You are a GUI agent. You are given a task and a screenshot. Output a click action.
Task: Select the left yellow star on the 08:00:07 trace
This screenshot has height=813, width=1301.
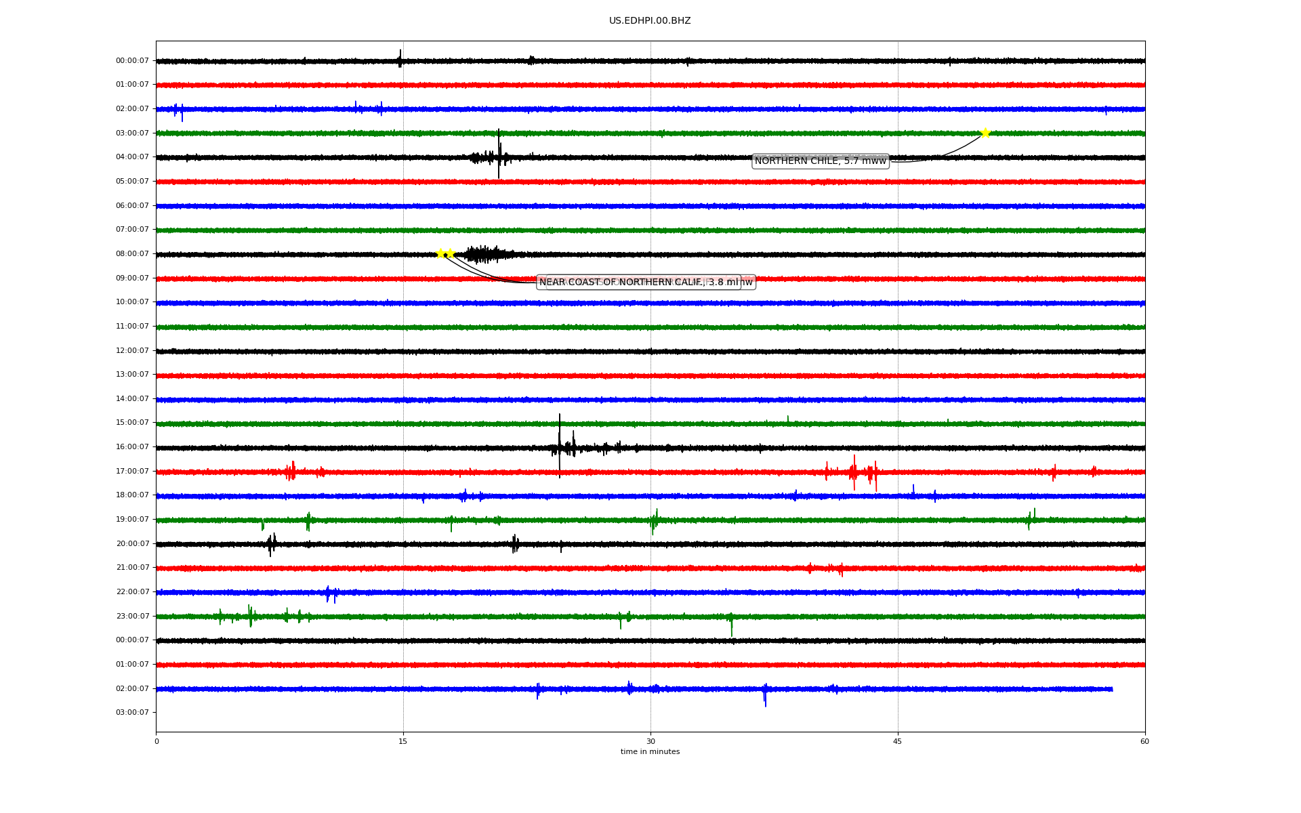440,253
